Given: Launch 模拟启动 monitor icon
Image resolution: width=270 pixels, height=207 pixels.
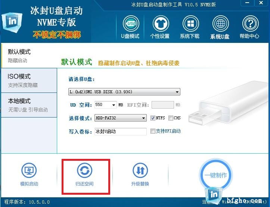Looking at the screenshot, I should click(x=29, y=170).
